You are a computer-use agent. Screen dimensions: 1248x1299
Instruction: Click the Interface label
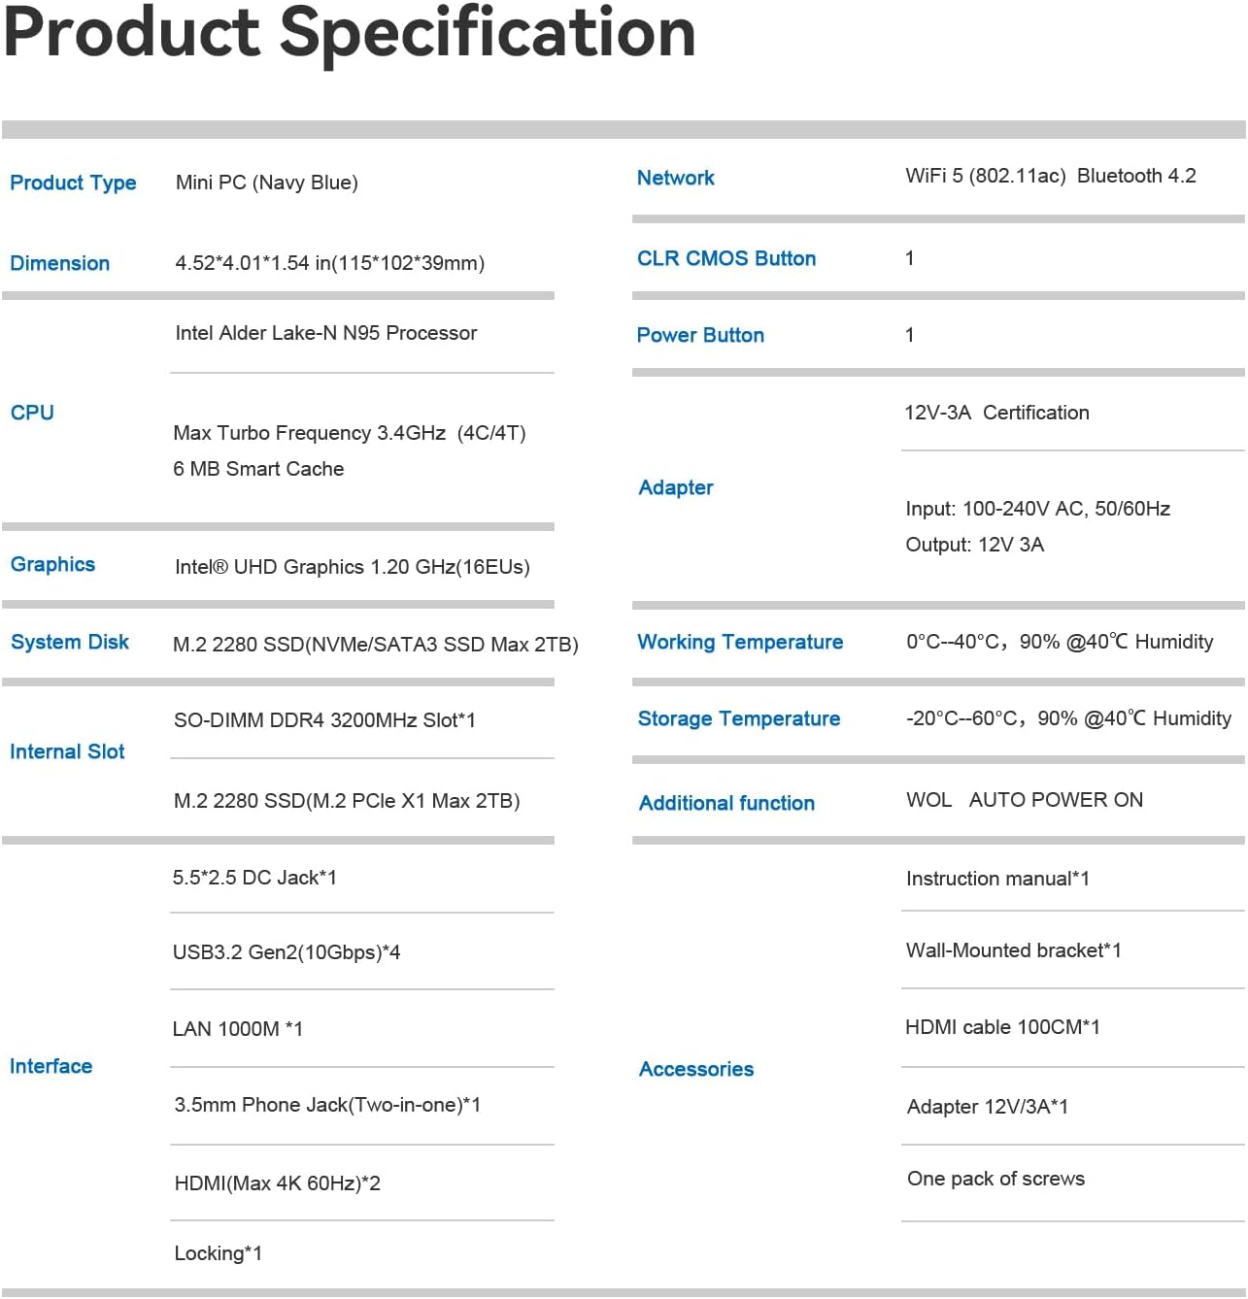click(51, 1066)
